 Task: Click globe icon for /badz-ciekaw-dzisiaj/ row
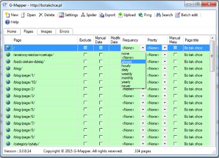8,61
